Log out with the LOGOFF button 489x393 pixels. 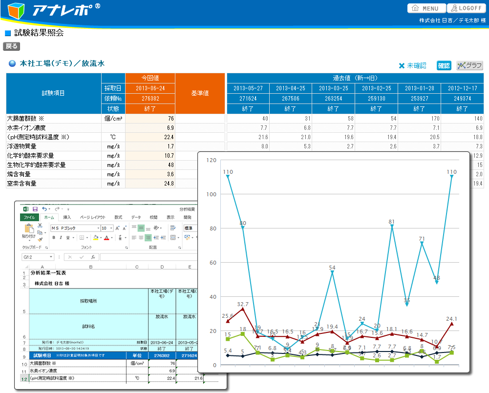(466, 8)
